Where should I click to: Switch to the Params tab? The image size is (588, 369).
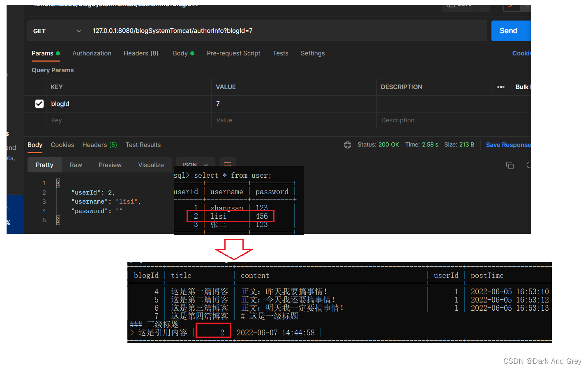click(46, 53)
